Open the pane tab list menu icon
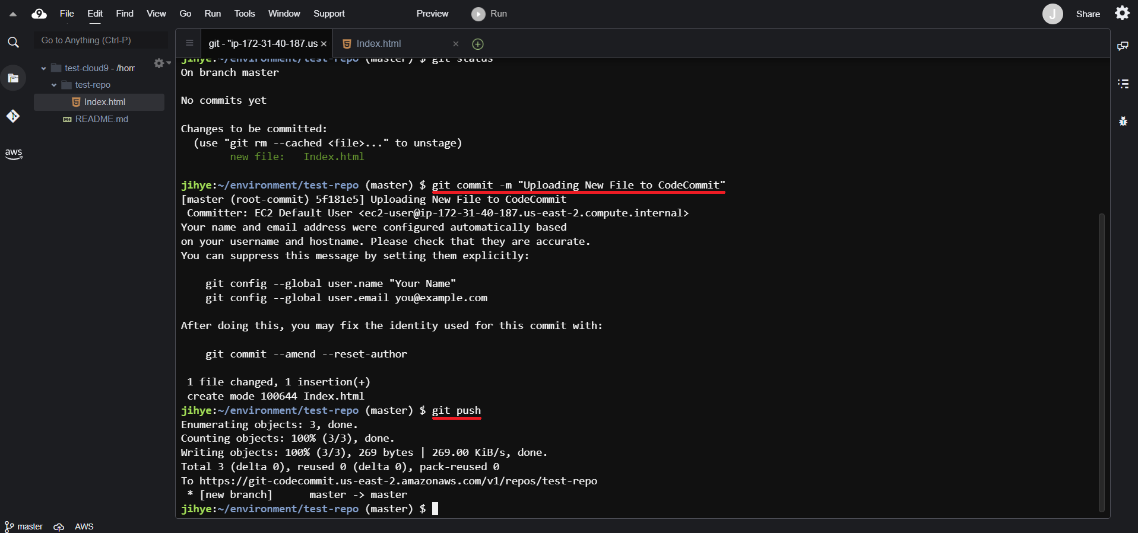The height and width of the screenshot is (533, 1138). point(189,43)
